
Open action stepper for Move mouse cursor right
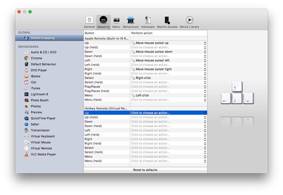point(205,69)
